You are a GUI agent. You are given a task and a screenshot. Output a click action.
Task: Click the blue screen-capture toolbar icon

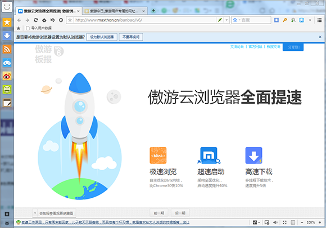point(301,20)
